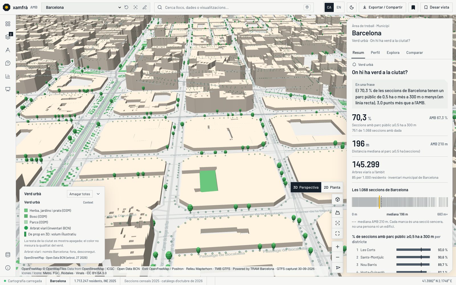Click the pencil edit icon in top bar
This screenshot has height=285, width=456.
[145, 7]
